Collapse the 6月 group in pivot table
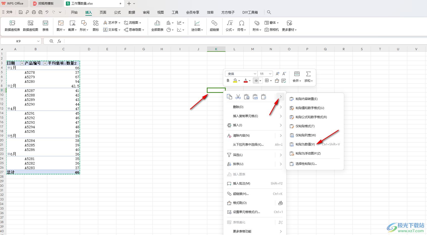This screenshot has width=427, height=235. (9, 154)
